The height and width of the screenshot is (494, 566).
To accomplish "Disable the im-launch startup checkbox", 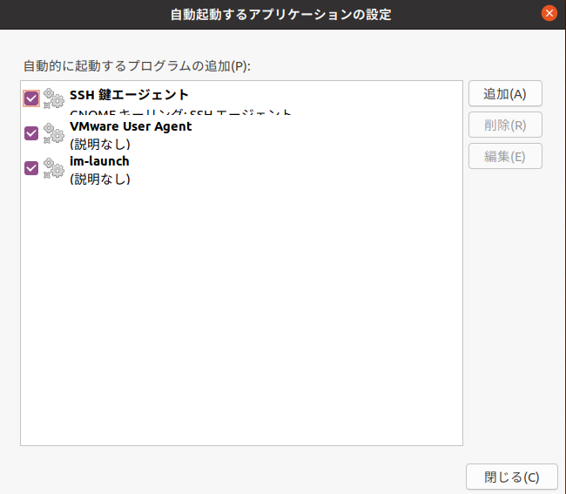I will 31,168.
